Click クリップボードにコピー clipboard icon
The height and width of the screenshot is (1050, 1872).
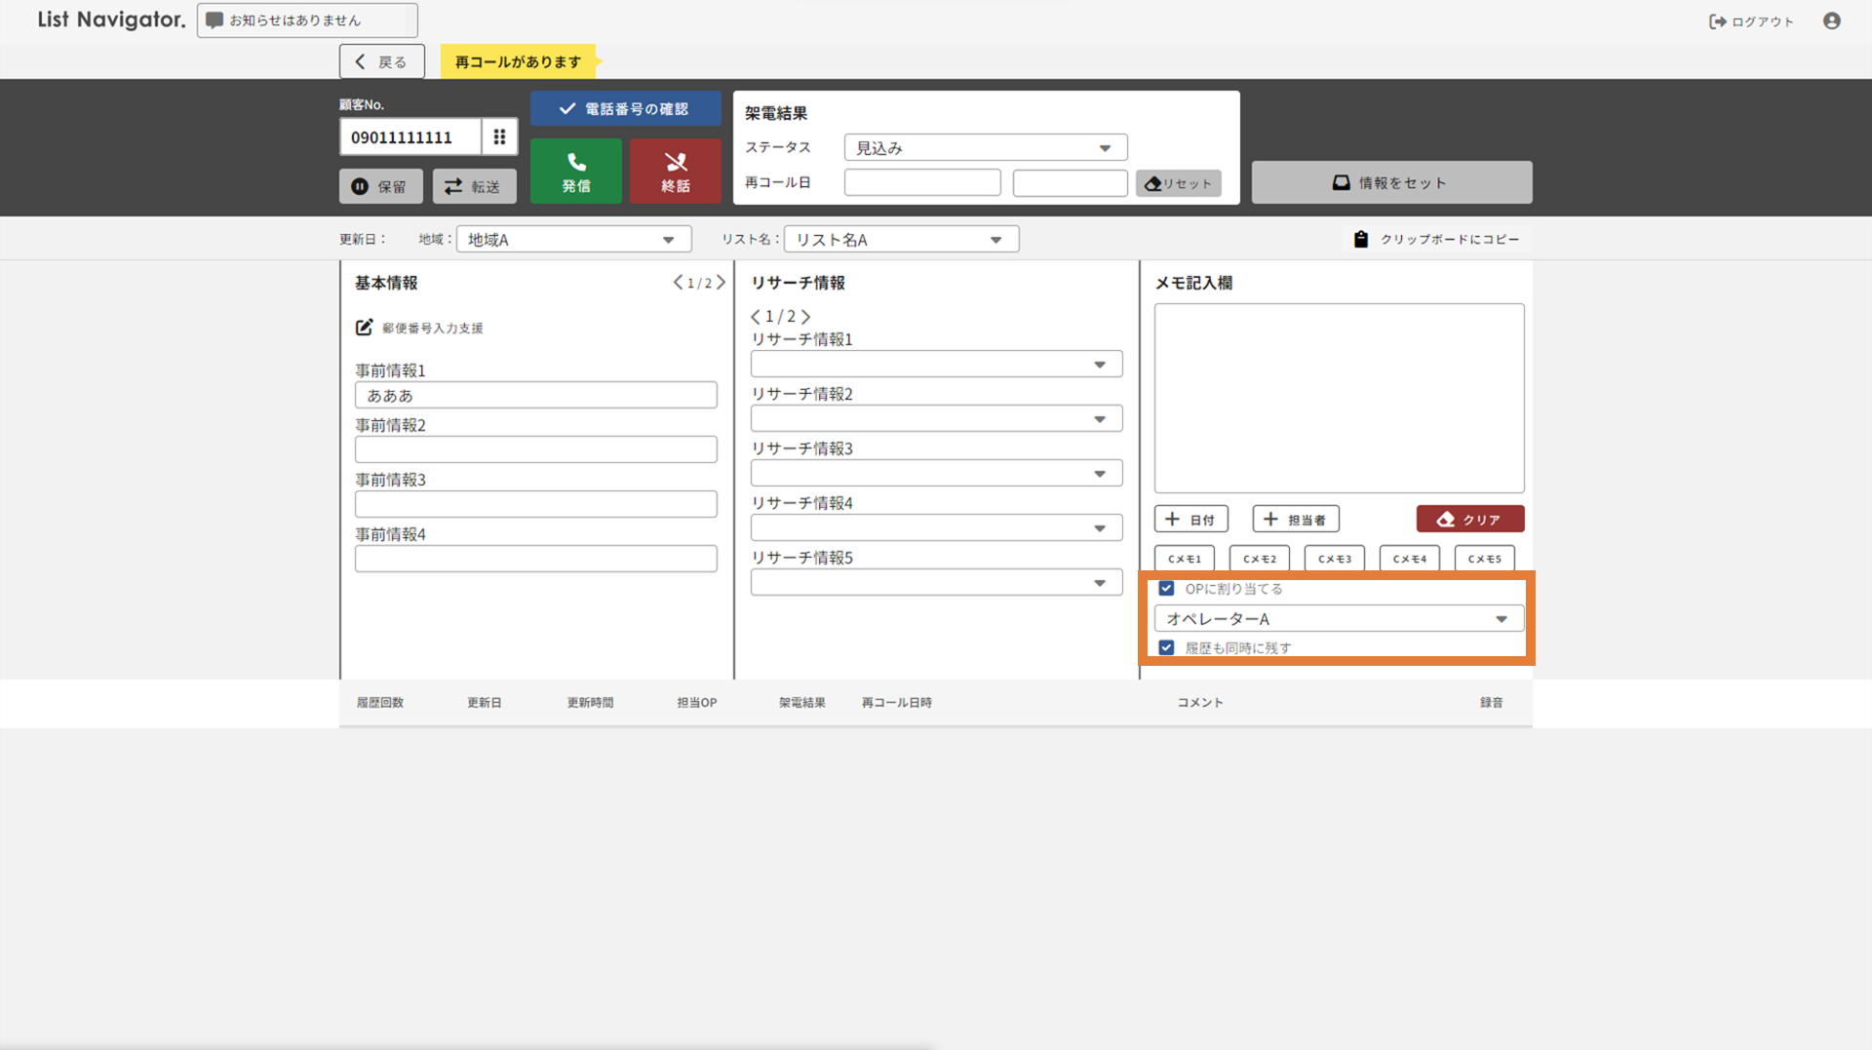click(1361, 239)
